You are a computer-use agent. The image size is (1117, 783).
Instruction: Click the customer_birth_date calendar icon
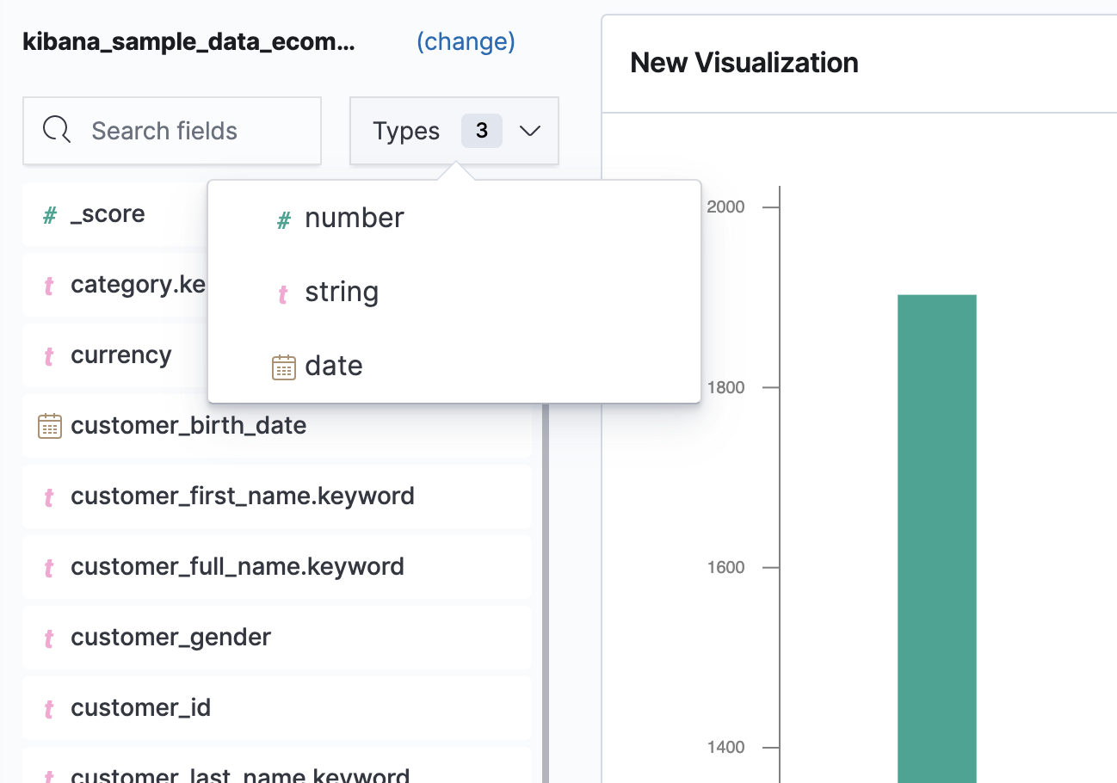50,426
